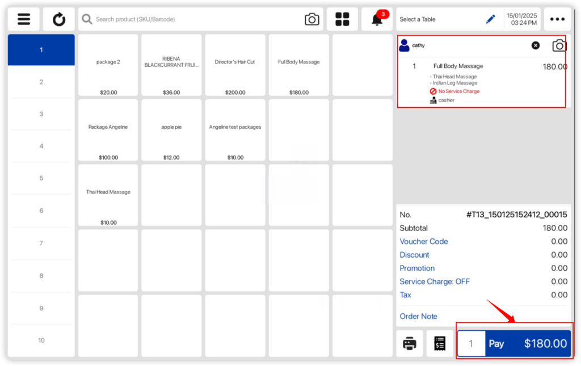Select category tab 10
Screen dimensions: 581x366
[x=41, y=340]
